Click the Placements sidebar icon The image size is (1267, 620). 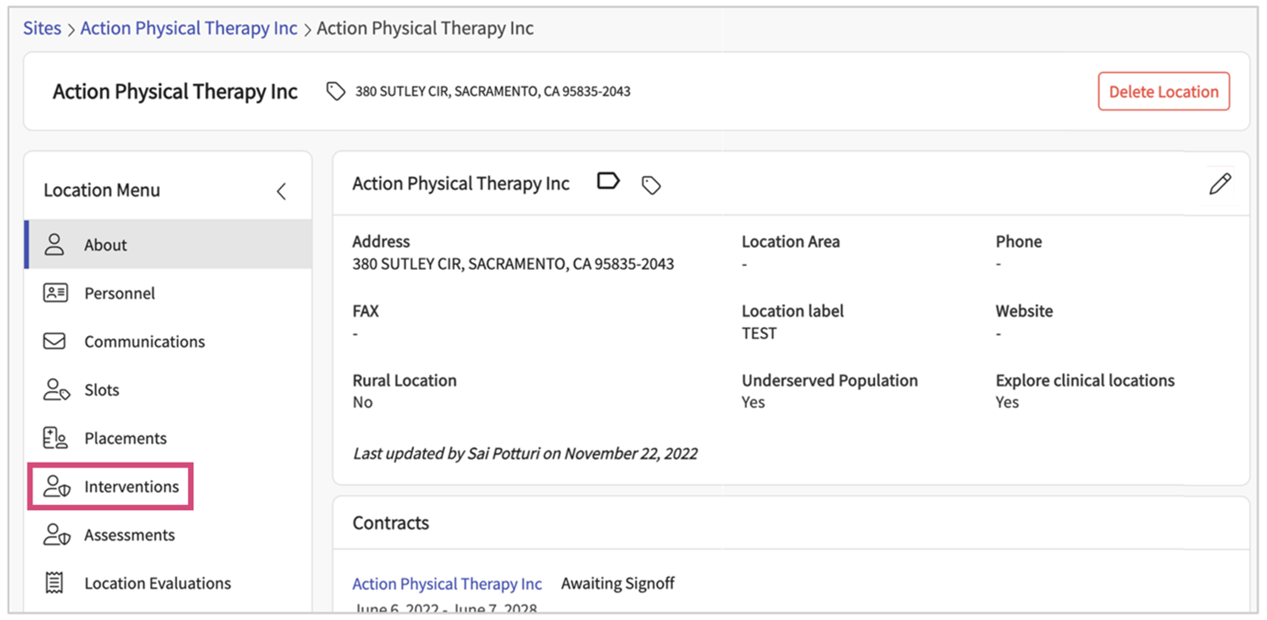tap(55, 438)
